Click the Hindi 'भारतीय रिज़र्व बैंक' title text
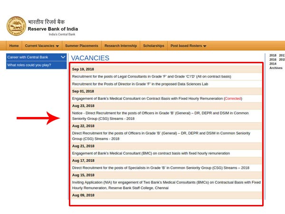 click(x=47, y=22)
